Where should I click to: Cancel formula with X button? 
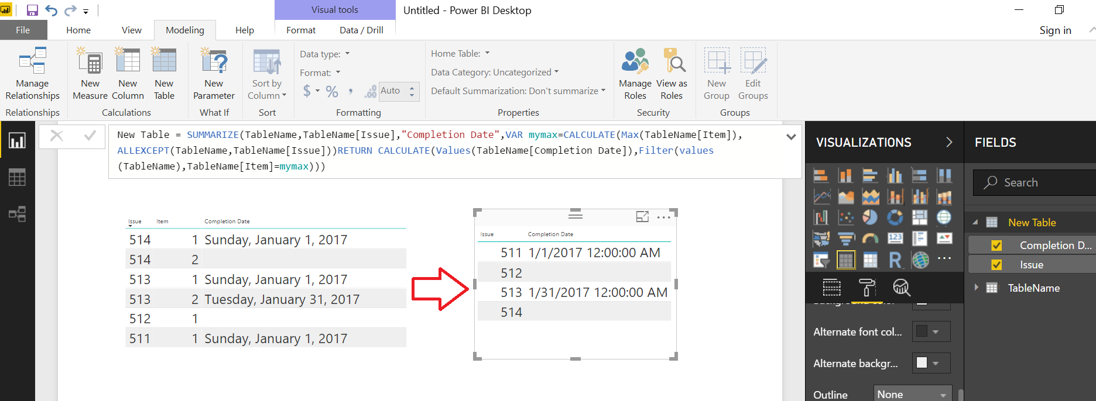pos(57,136)
